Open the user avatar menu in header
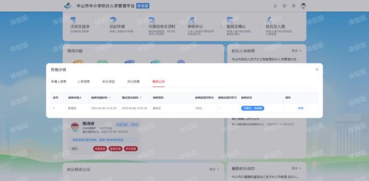This screenshot has height=181, width=369. click(x=303, y=6)
